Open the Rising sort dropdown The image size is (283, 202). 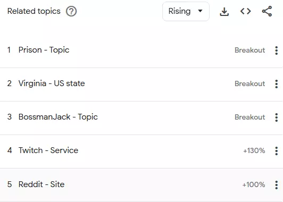point(186,11)
